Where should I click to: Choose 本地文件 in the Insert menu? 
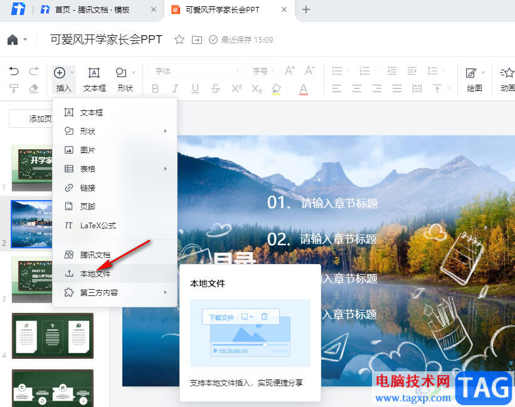pyautogui.click(x=115, y=273)
